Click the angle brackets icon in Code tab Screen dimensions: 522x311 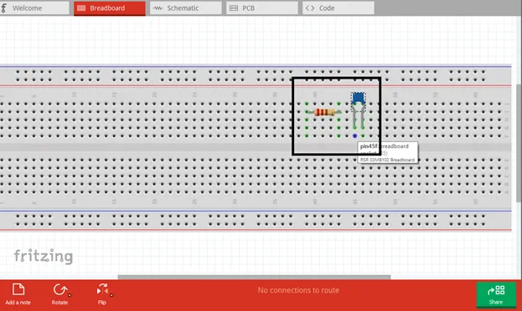coord(310,8)
